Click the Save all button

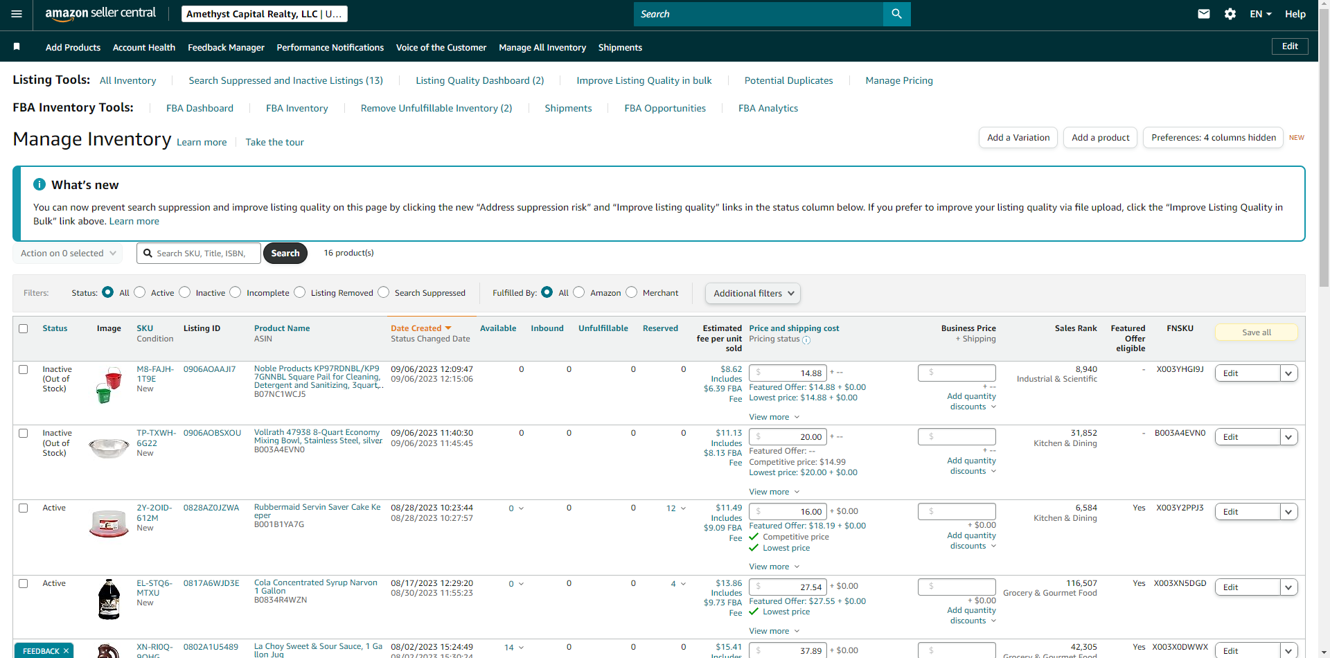point(1257,332)
